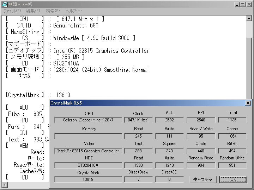Click the Memory Read field 245
254x190 pixels.
[138, 136]
